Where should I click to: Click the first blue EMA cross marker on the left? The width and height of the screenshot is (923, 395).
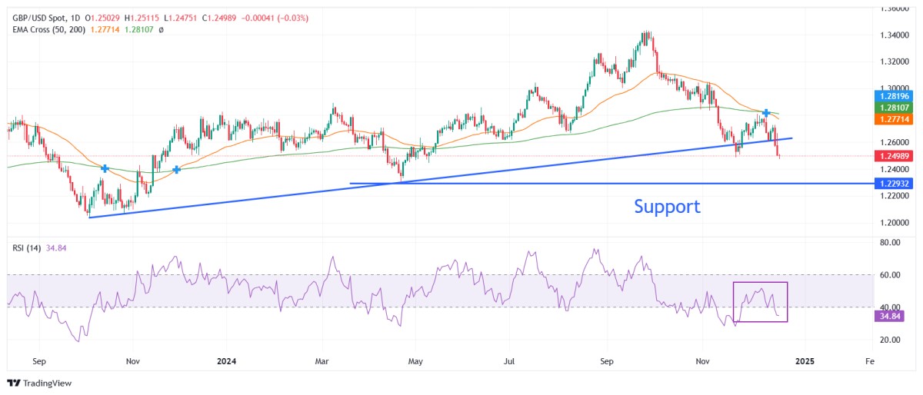[x=105, y=168]
